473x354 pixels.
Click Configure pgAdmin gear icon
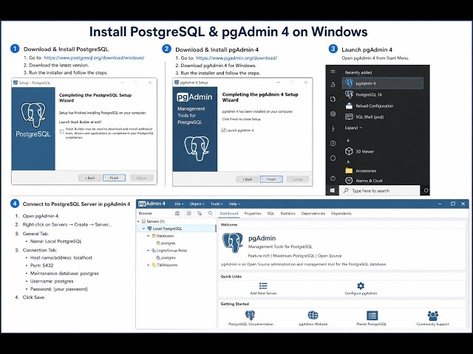(361, 285)
